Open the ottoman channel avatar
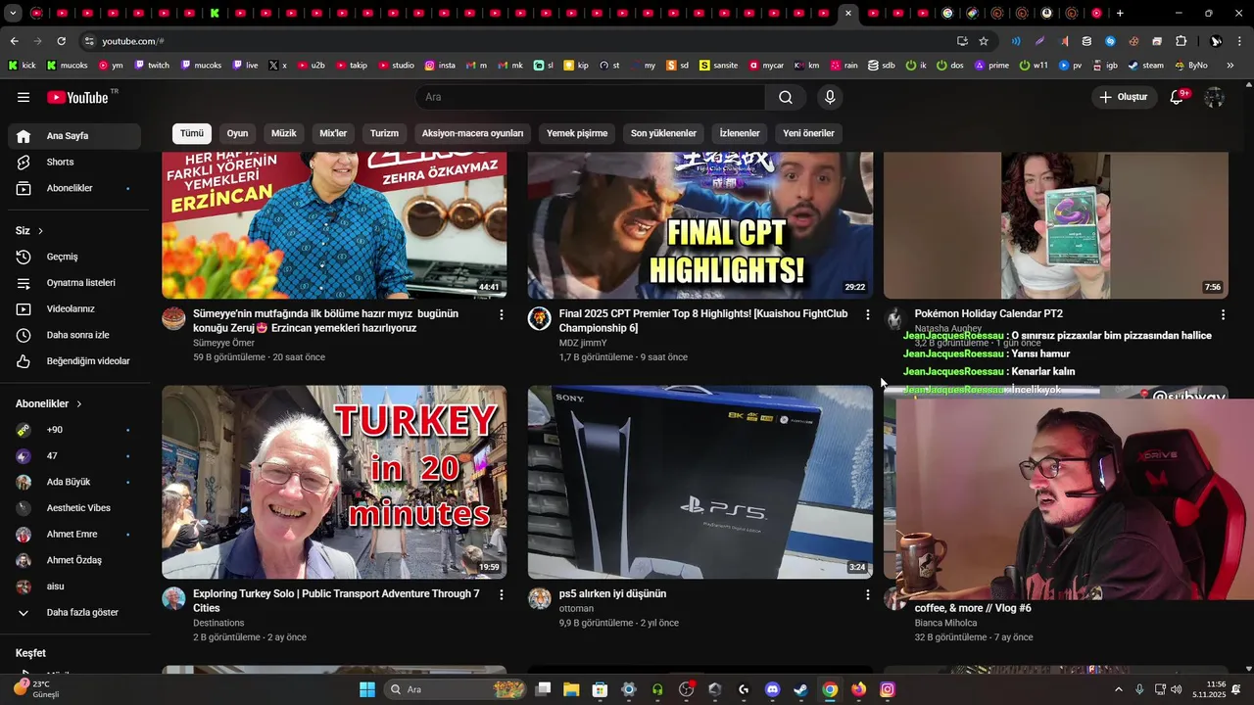Viewport: 1254px width, 705px height. pos(540,598)
